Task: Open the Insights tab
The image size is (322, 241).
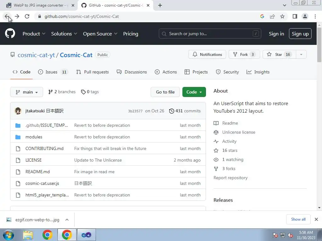Action: click(x=258, y=72)
